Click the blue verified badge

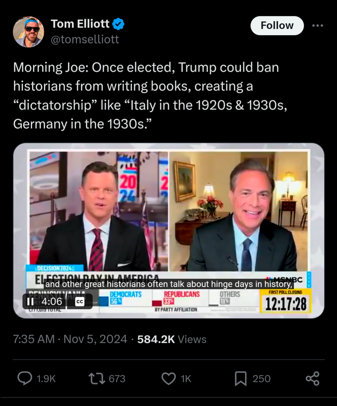pos(118,24)
